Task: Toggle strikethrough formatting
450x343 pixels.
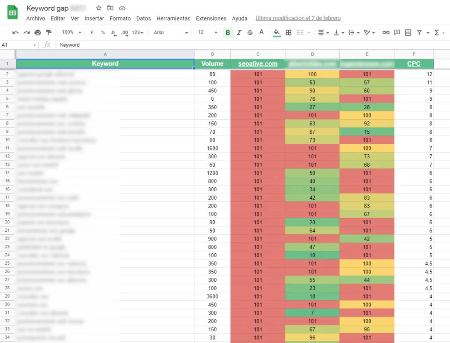Action: (250, 33)
